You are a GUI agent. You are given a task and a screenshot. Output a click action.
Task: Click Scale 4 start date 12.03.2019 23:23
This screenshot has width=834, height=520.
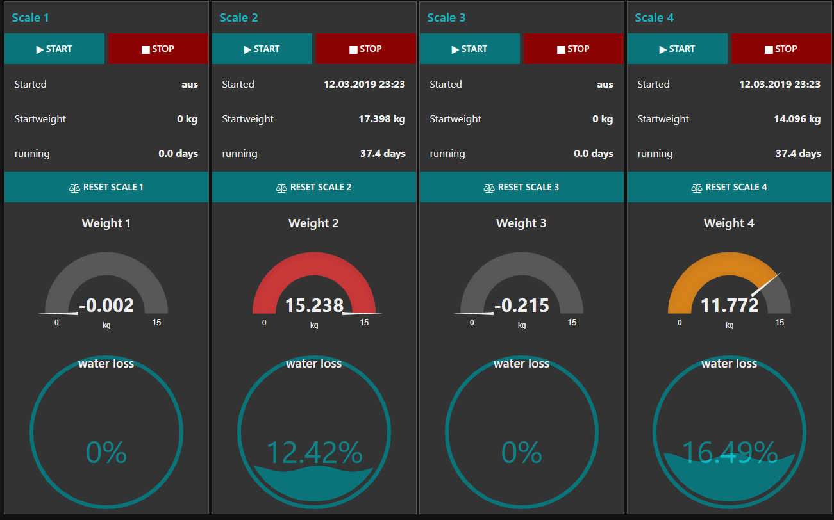pyautogui.click(x=780, y=85)
